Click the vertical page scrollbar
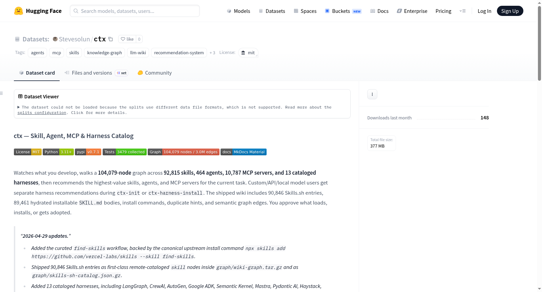Image resolution: width=542 pixels, height=292 pixels. point(539,43)
